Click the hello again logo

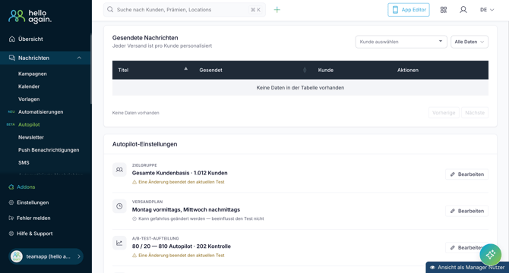(30, 16)
